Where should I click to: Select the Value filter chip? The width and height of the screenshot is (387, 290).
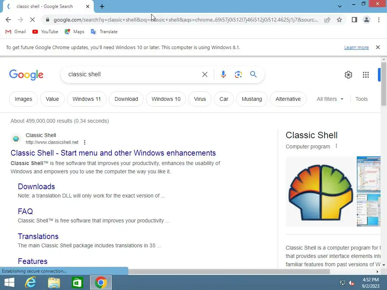click(52, 99)
